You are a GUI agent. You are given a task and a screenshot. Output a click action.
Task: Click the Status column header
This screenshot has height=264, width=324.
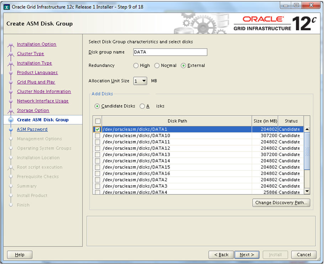(x=291, y=121)
